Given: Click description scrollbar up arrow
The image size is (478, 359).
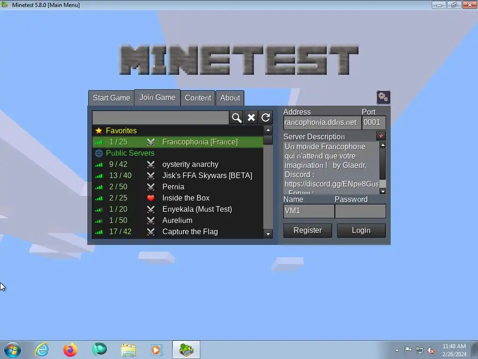Looking at the screenshot, I should [383, 145].
